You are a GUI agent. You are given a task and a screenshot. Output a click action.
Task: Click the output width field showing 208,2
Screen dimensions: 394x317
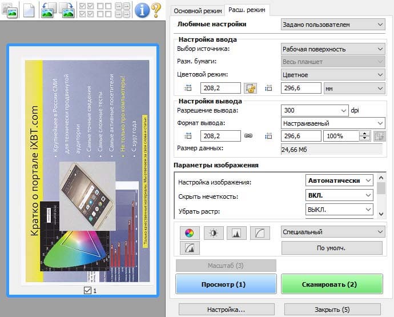tap(220, 136)
